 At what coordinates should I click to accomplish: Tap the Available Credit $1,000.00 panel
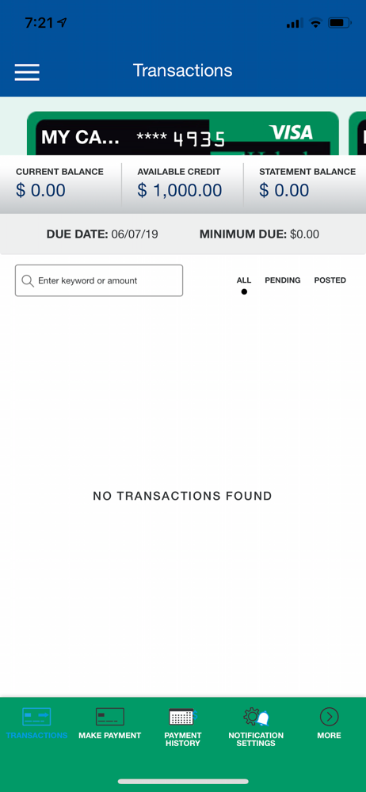click(x=182, y=185)
